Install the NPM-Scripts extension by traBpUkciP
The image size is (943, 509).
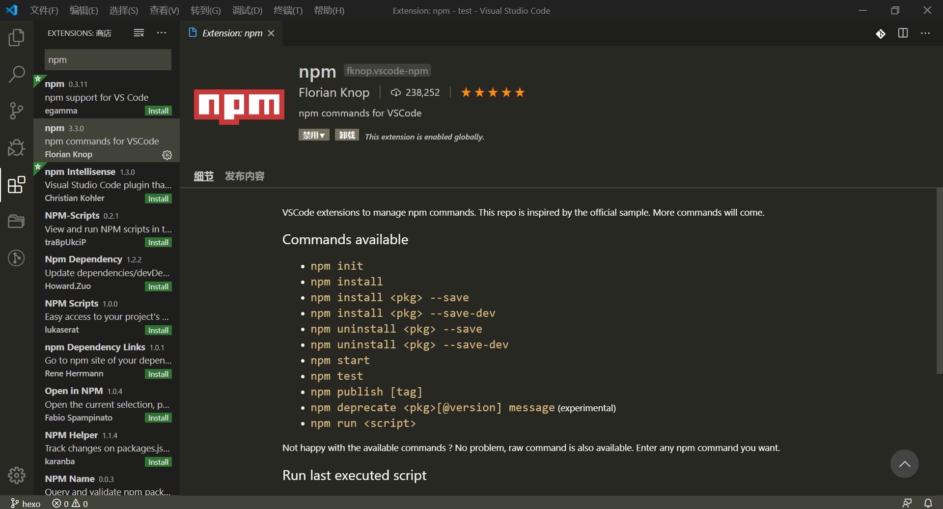(x=158, y=243)
